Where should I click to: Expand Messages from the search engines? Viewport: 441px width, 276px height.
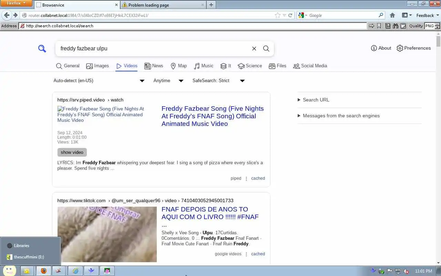(x=339, y=116)
